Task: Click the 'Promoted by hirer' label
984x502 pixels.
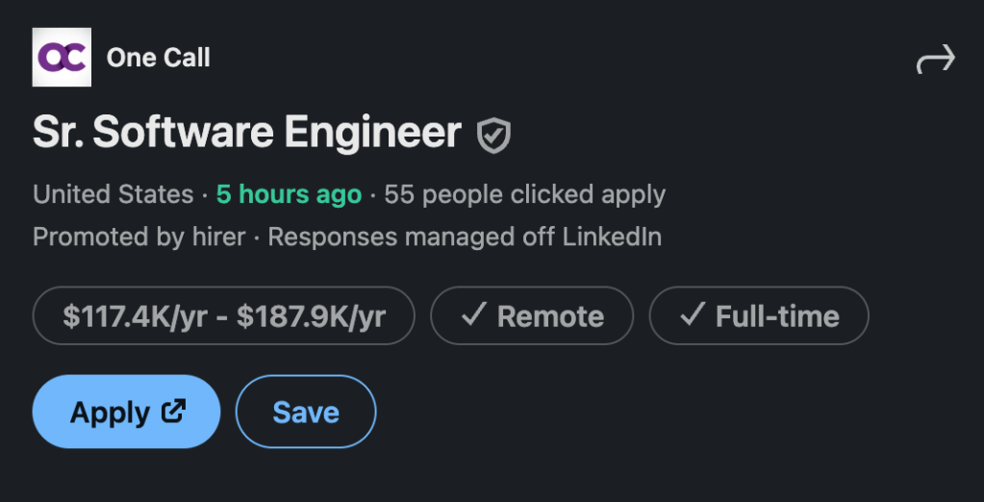Action: coord(139,237)
